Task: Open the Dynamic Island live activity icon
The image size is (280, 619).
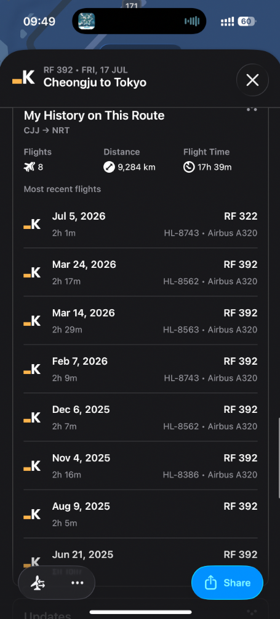Action: click(86, 21)
